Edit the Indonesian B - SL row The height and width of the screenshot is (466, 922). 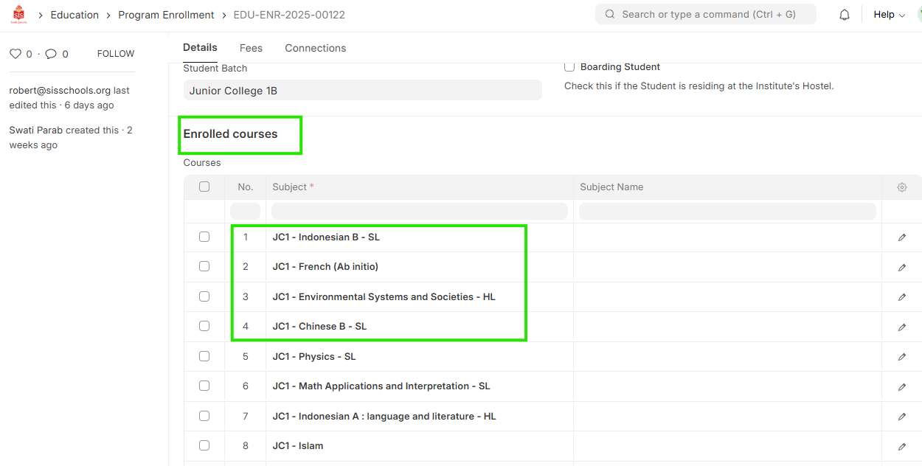tap(901, 237)
